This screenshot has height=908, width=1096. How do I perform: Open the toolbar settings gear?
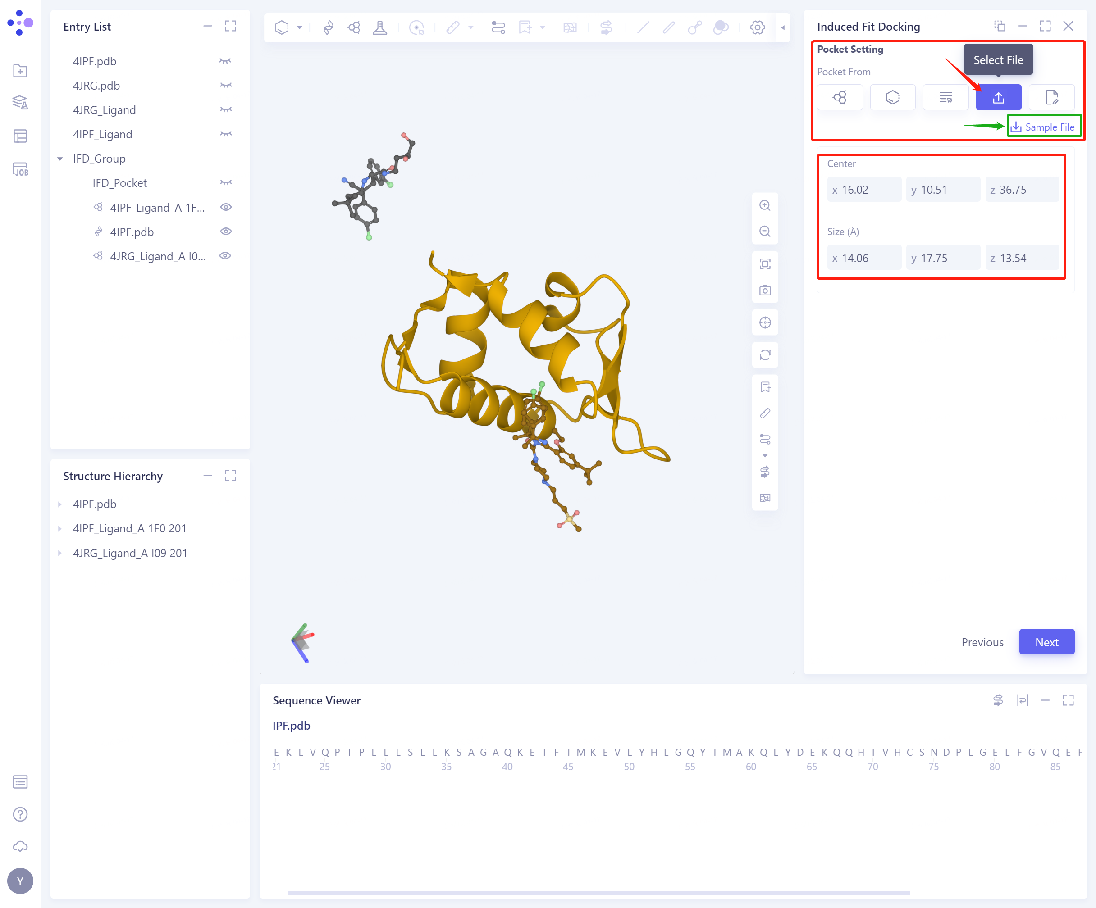(757, 27)
